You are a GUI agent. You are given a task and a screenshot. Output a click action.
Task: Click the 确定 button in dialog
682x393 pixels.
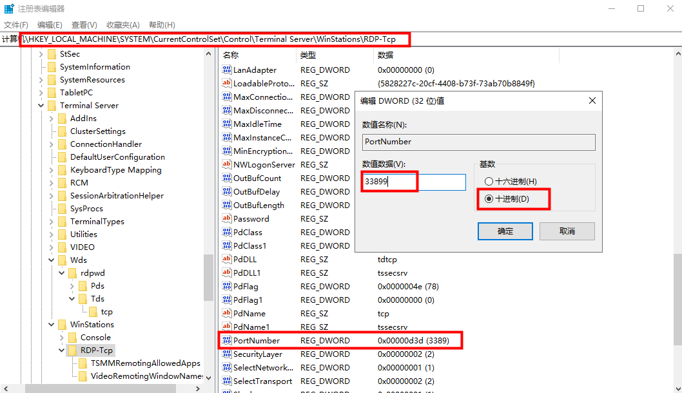point(505,231)
